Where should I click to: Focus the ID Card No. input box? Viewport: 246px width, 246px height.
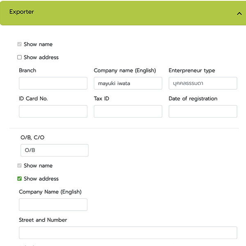tap(53, 112)
